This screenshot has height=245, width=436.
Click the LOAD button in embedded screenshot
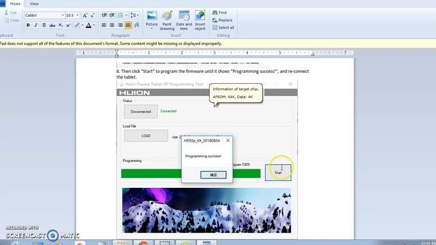pyautogui.click(x=146, y=136)
